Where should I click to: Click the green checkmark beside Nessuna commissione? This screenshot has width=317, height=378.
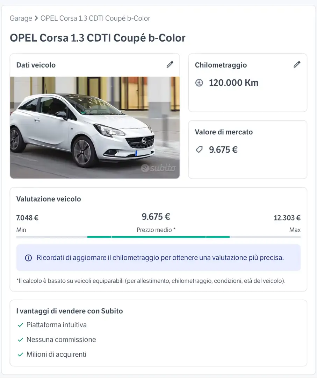pyautogui.click(x=20, y=339)
